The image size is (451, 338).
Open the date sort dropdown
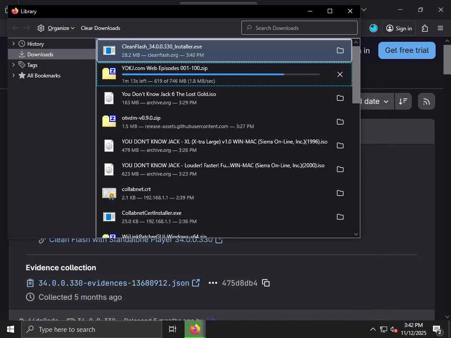click(x=377, y=102)
